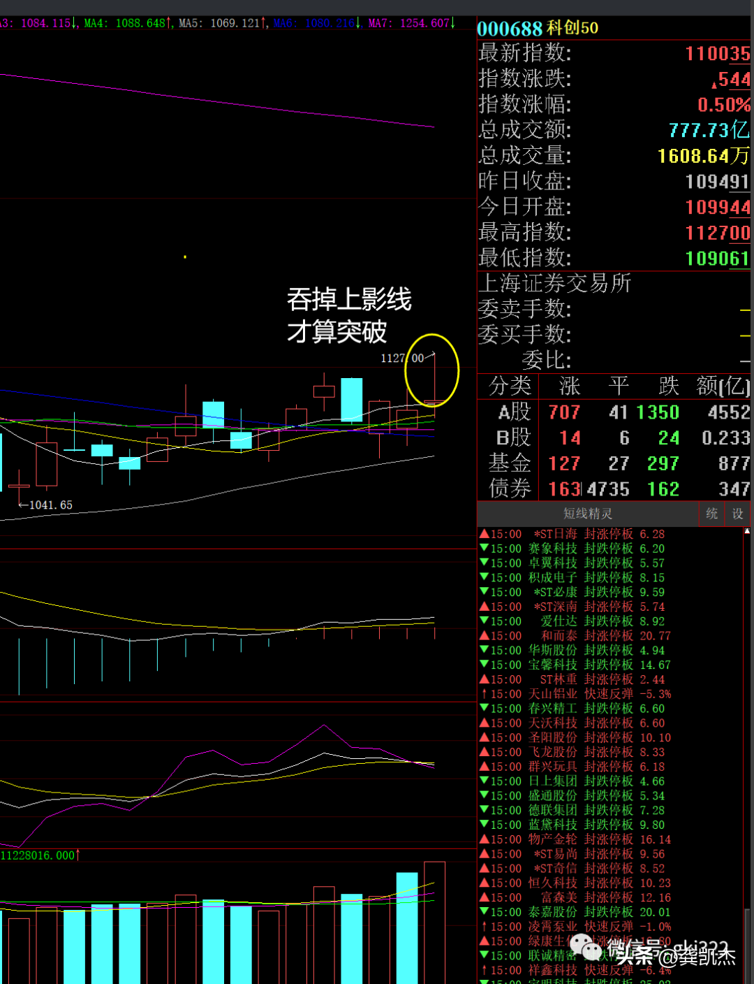
Task: Click the 最新指数 value 110035
Action: (x=717, y=54)
